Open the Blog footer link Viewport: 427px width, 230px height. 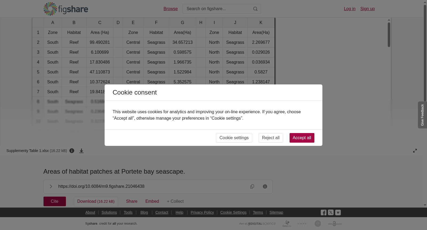(144, 212)
